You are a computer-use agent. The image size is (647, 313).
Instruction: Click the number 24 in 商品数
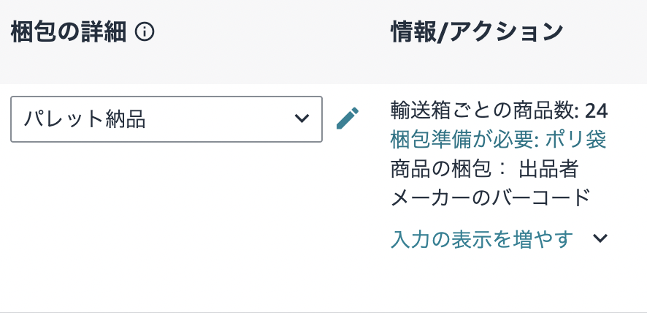(597, 111)
